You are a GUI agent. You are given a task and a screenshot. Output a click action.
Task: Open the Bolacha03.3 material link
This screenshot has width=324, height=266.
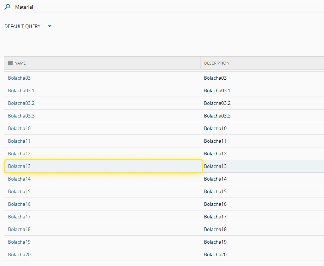point(21,116)
